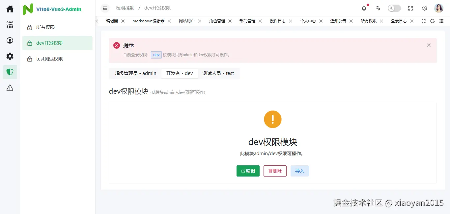Click the dev权限模块 section heading
The width and height of the screenshot is (450, 214).
[128, 91]
